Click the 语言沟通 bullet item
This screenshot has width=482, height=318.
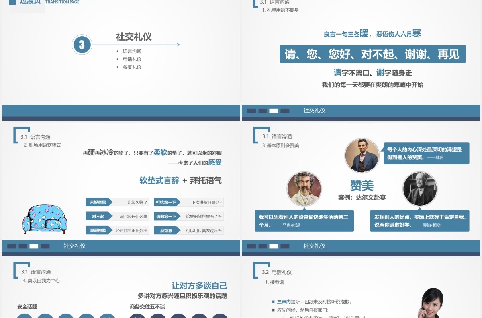point(132,51)
